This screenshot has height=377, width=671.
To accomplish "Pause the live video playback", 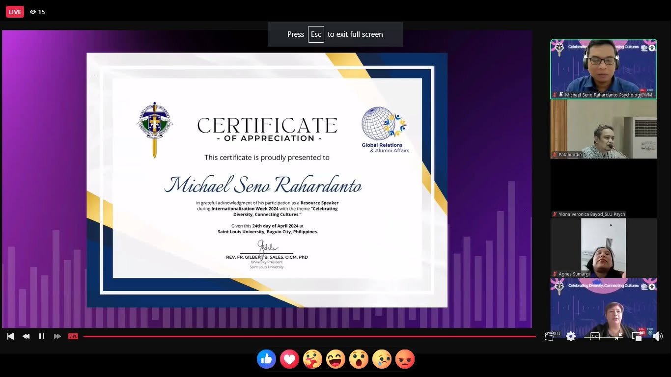I will (42, 336).
